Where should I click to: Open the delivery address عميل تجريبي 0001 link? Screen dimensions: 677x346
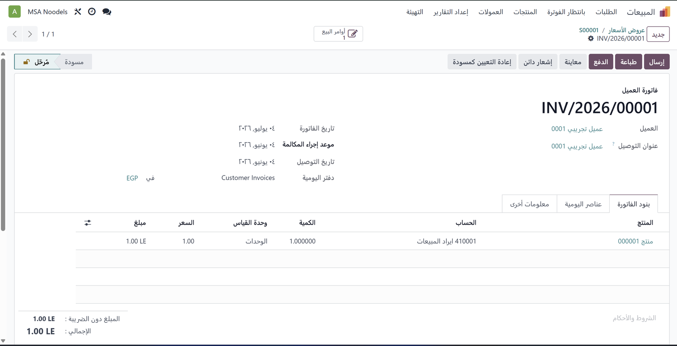[x=577, y=146]
